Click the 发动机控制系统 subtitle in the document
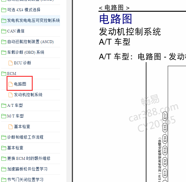The image size is (186, 182). point(130,32)
